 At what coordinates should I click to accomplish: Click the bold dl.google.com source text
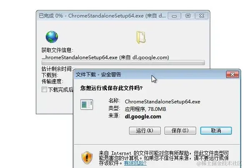(x=143, y=117)
